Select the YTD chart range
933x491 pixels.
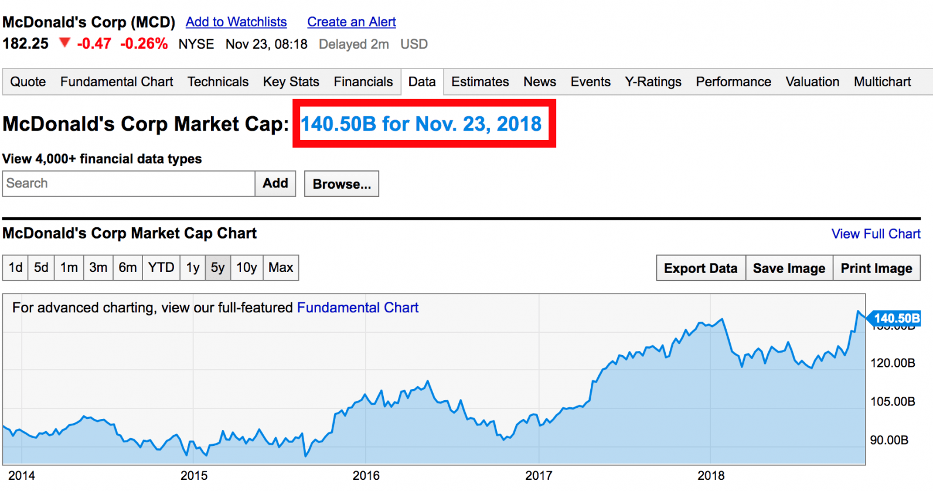coord(161,268)
